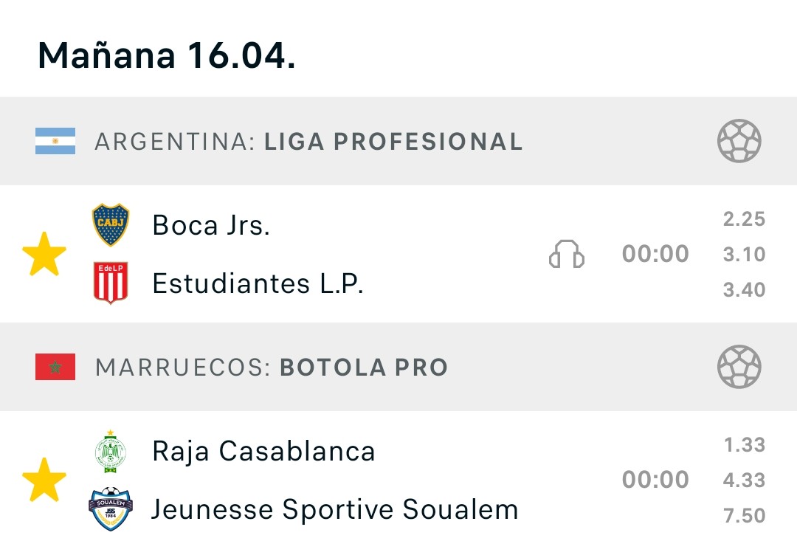The width and height of the screenshot is (797, 541).
Task: Open the Marruecos: Botola Pro league header
Action: [398, 367]
